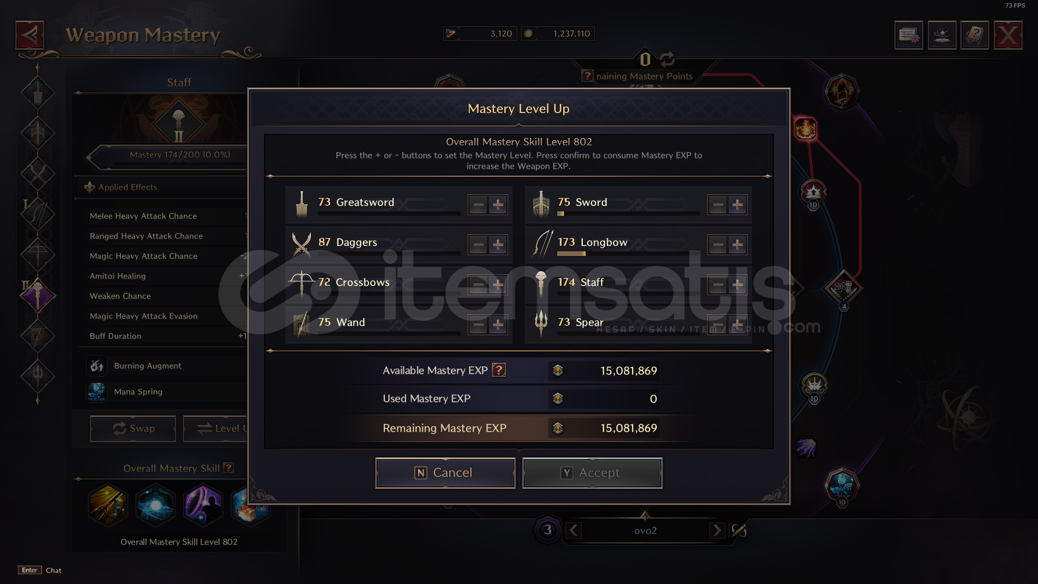The height and width of the screenshot is (584, 1038).
Task: Open Available Mastery EXP help tooltip
Action: tap(499, 370)
